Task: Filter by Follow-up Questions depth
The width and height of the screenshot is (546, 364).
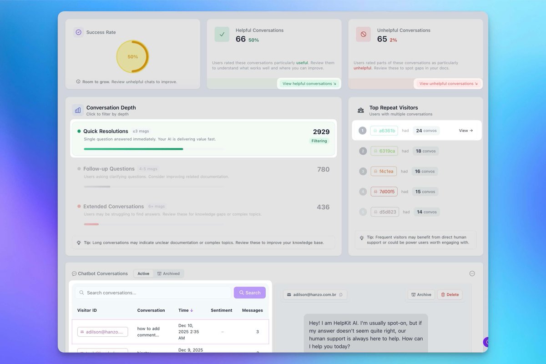Action: (203, 177)
